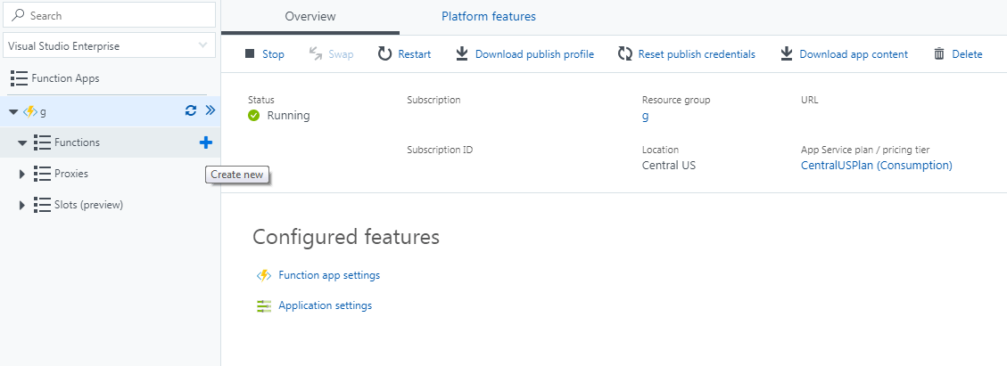This screenshot has height=366, width=1007.
Task: Collapse the g function app node
Action: (12, 111)
